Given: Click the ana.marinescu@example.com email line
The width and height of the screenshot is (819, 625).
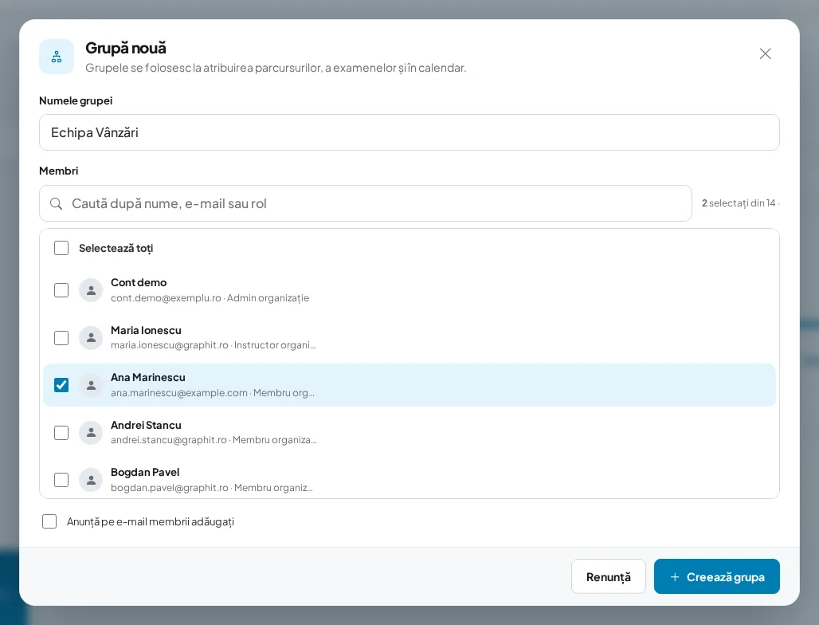Looking at the screenshot, I should (213, 393).
